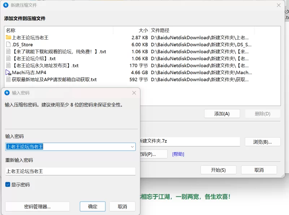Click the file icon of 【老王论坛永久地址发布页】.txt
This screenshot has width=289, height=215.
(x=8, y=66)
